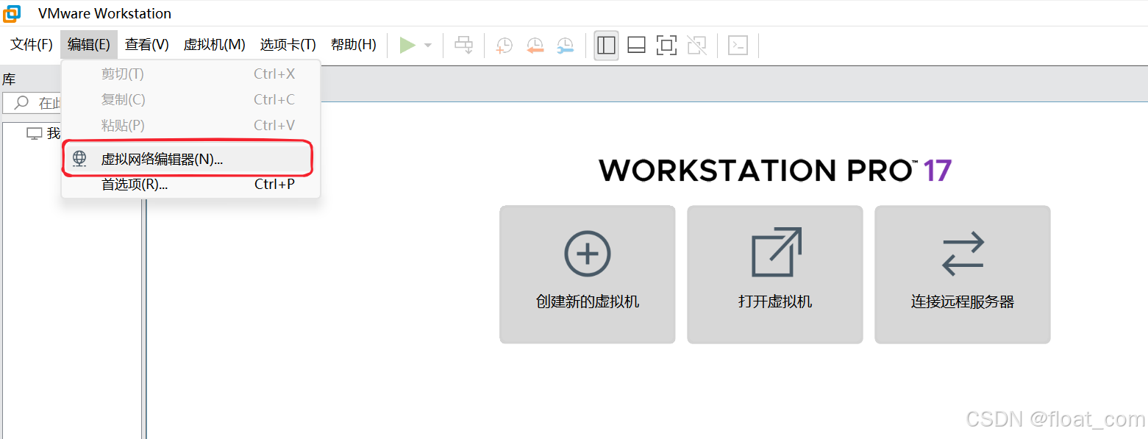Screen dimensions: 1148x439
Task: Open 首选项(R)... menu entry
Action: point(191,185)
